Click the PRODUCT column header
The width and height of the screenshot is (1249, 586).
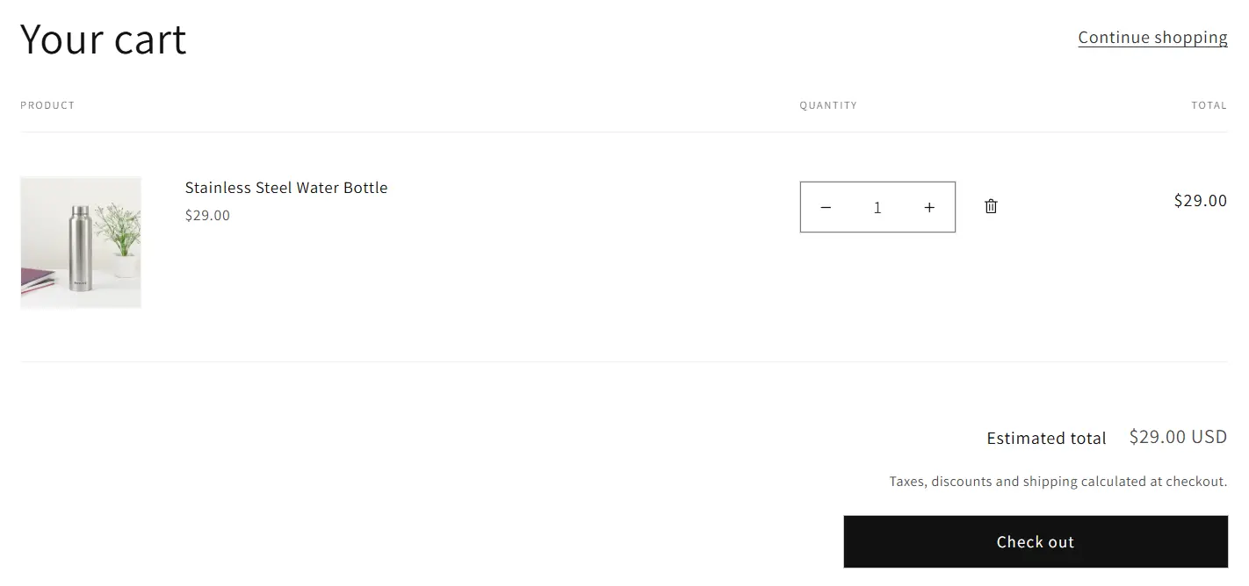[47, 104]
